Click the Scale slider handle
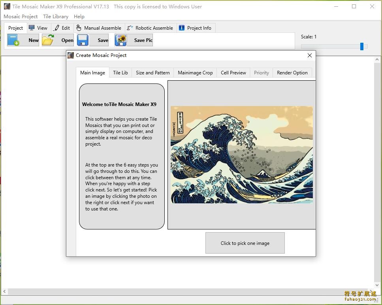This screenshot has height=305, width=382. point(362,46)
